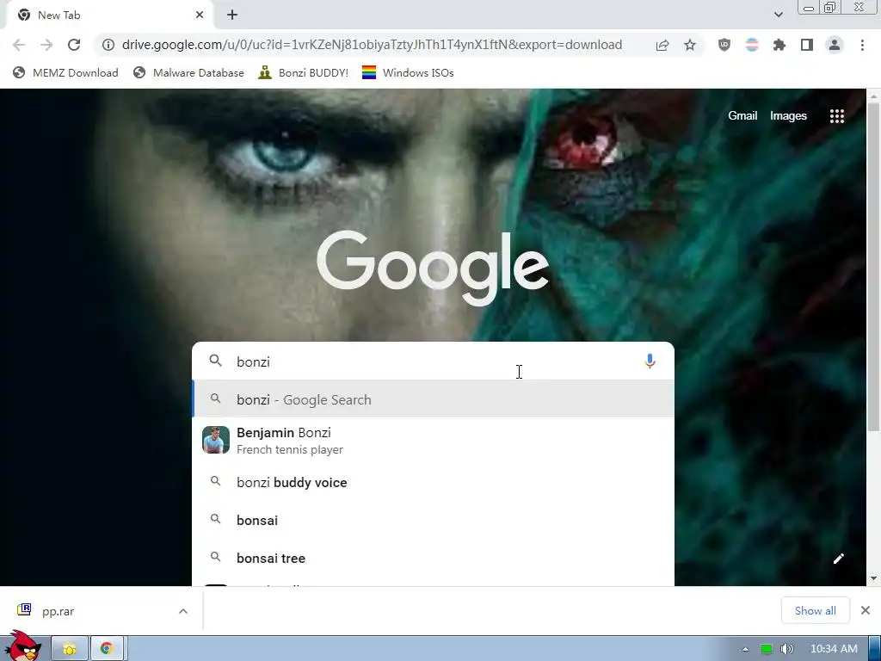Select 'bonzi - Google Search' suggestion
The image size is (881, 661).
point(433,399)
